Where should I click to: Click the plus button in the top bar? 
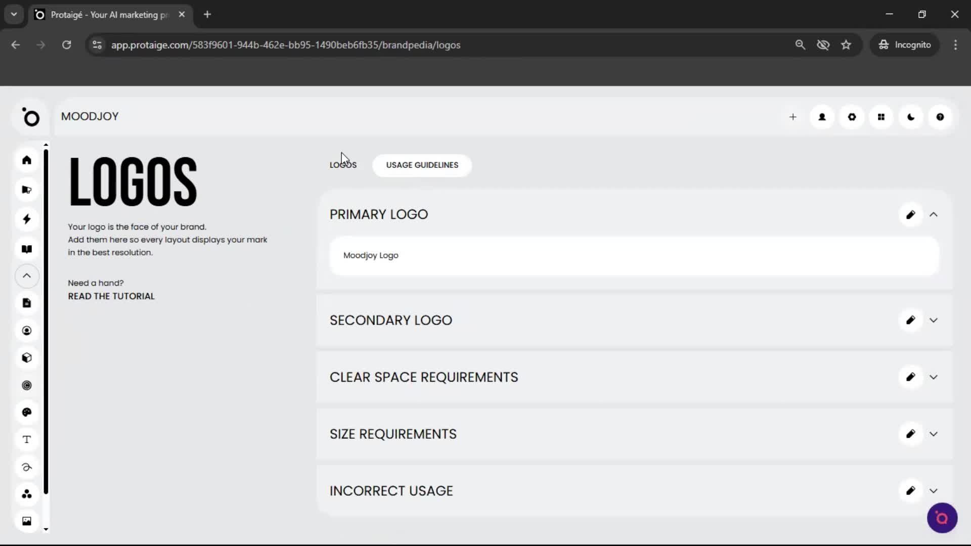[x=793, y=117]
